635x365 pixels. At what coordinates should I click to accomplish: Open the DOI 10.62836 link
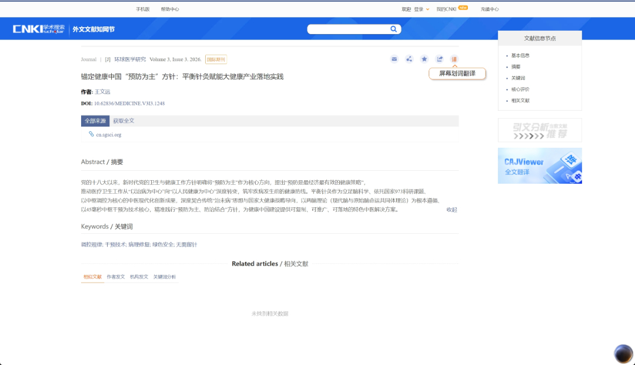coord(129,104)
